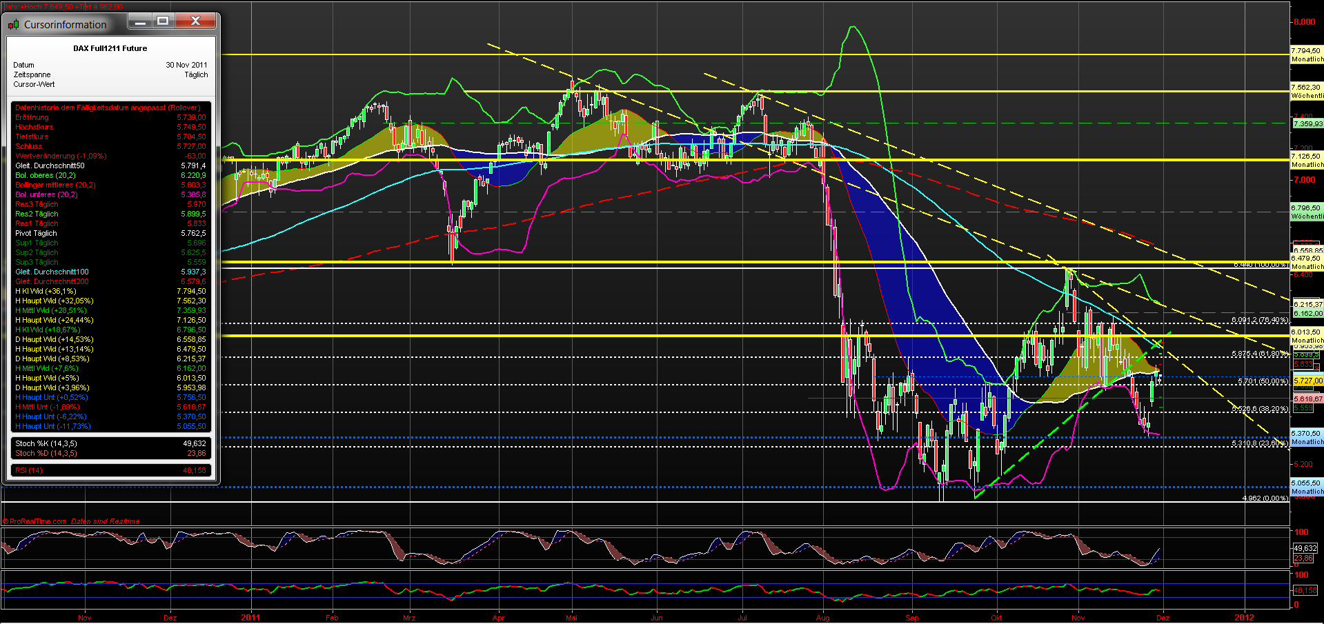
Task: Click the 6.796,50 Wöchentlich level label
Action: pyautogui.click(x=1306, y=206)
